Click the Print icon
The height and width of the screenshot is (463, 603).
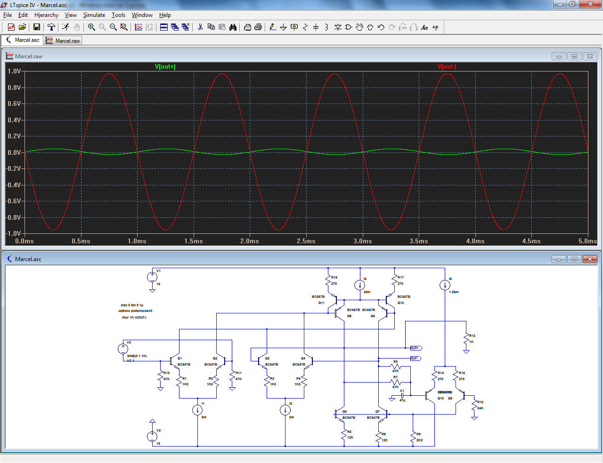pos(258,27)
